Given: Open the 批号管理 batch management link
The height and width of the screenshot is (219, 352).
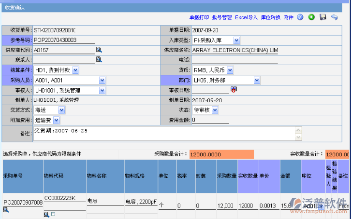Looking at the screenshot, I should click(222, 17).
